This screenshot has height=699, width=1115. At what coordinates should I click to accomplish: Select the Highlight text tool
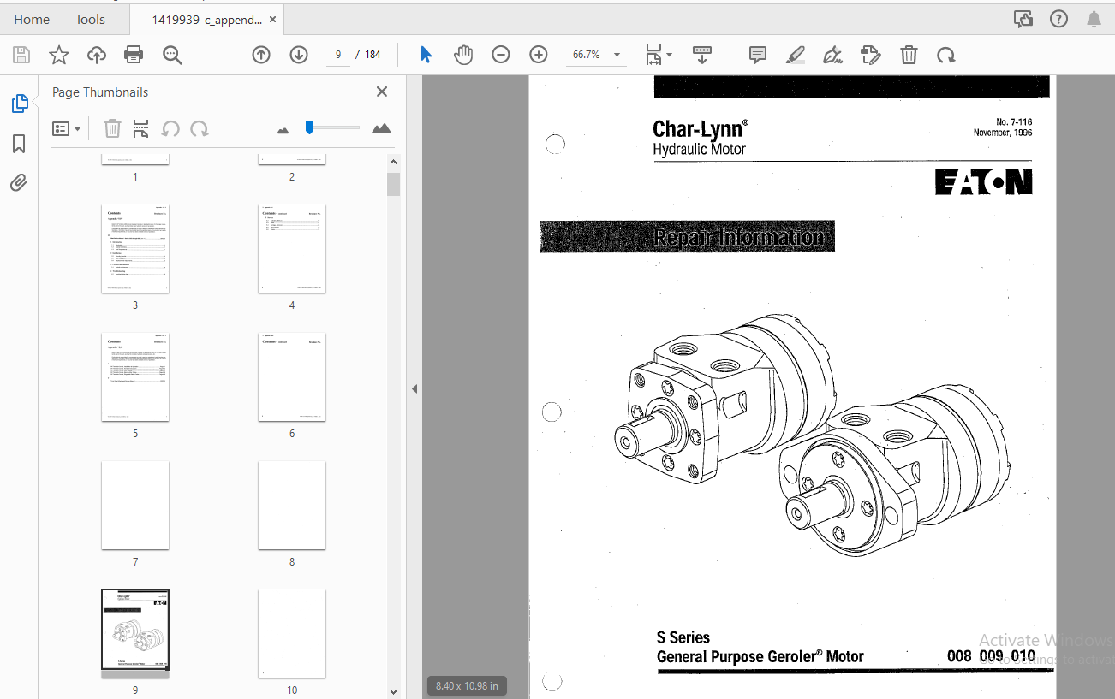796,55
